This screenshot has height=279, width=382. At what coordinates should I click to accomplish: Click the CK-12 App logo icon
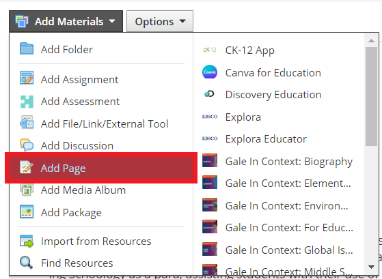click(210, 50)
